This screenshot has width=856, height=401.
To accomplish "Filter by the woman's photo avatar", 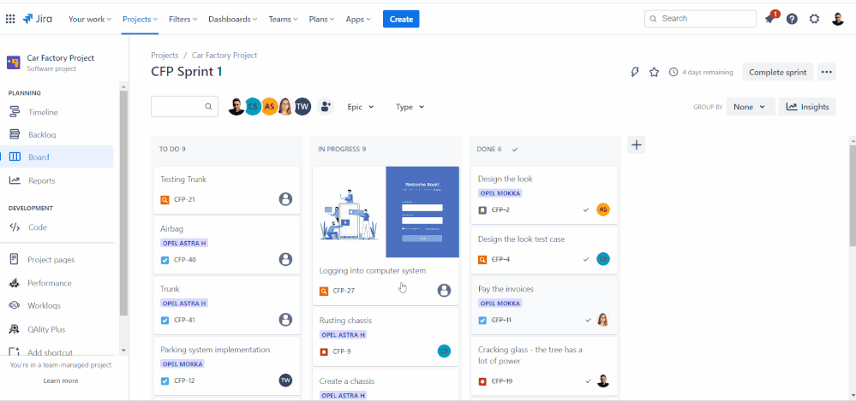I will [285, 107].
